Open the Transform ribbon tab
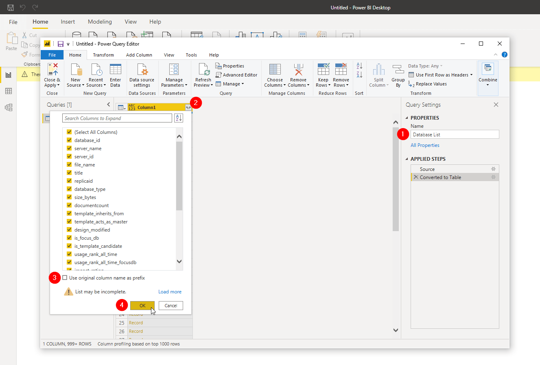The image size is (540, 365). 103,55
